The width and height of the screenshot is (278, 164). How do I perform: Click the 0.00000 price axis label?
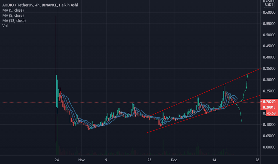pos(269,147)
